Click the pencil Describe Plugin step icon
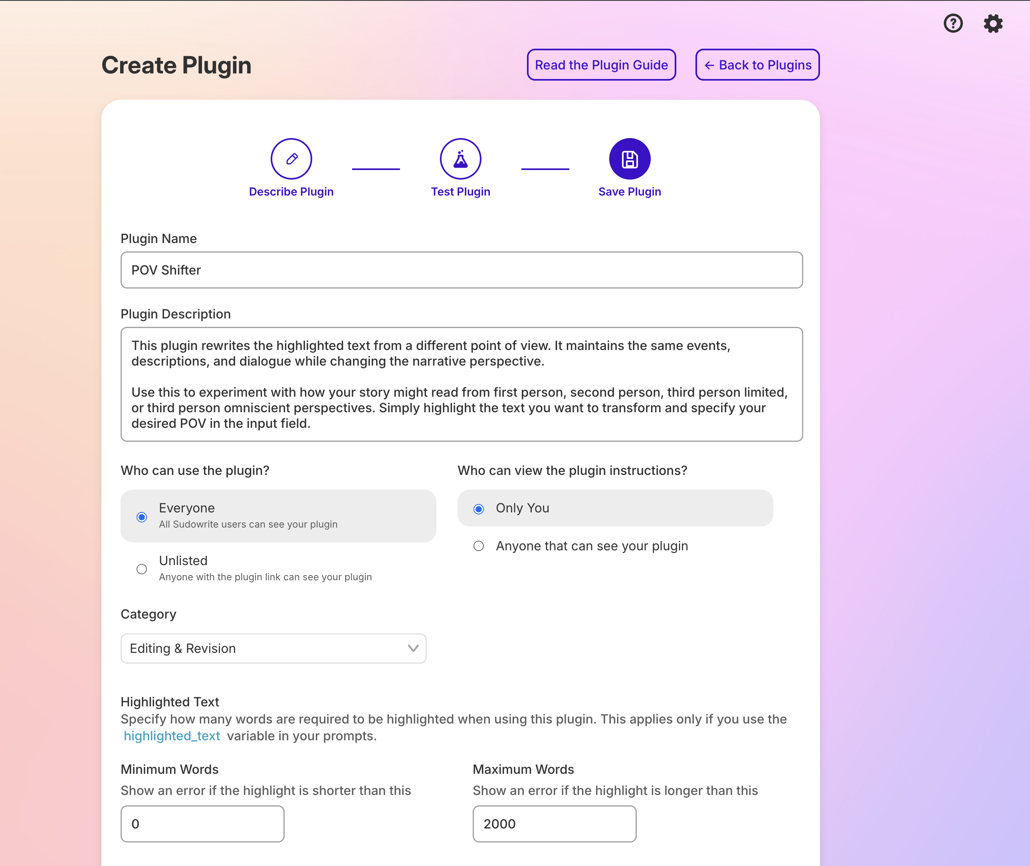 [x=291, y=158]
